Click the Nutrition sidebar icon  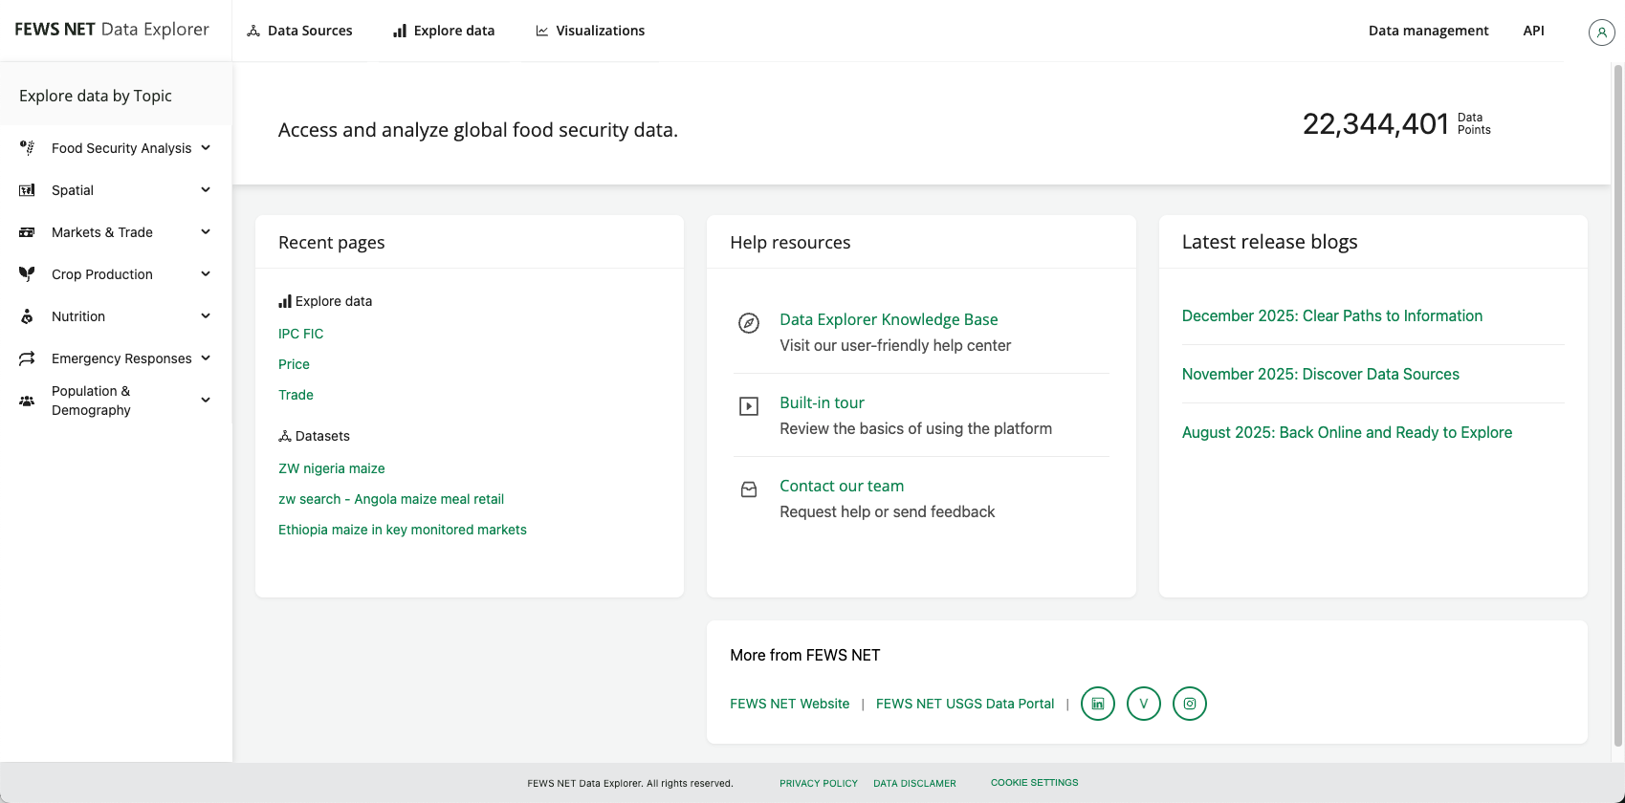coord(27,316)
